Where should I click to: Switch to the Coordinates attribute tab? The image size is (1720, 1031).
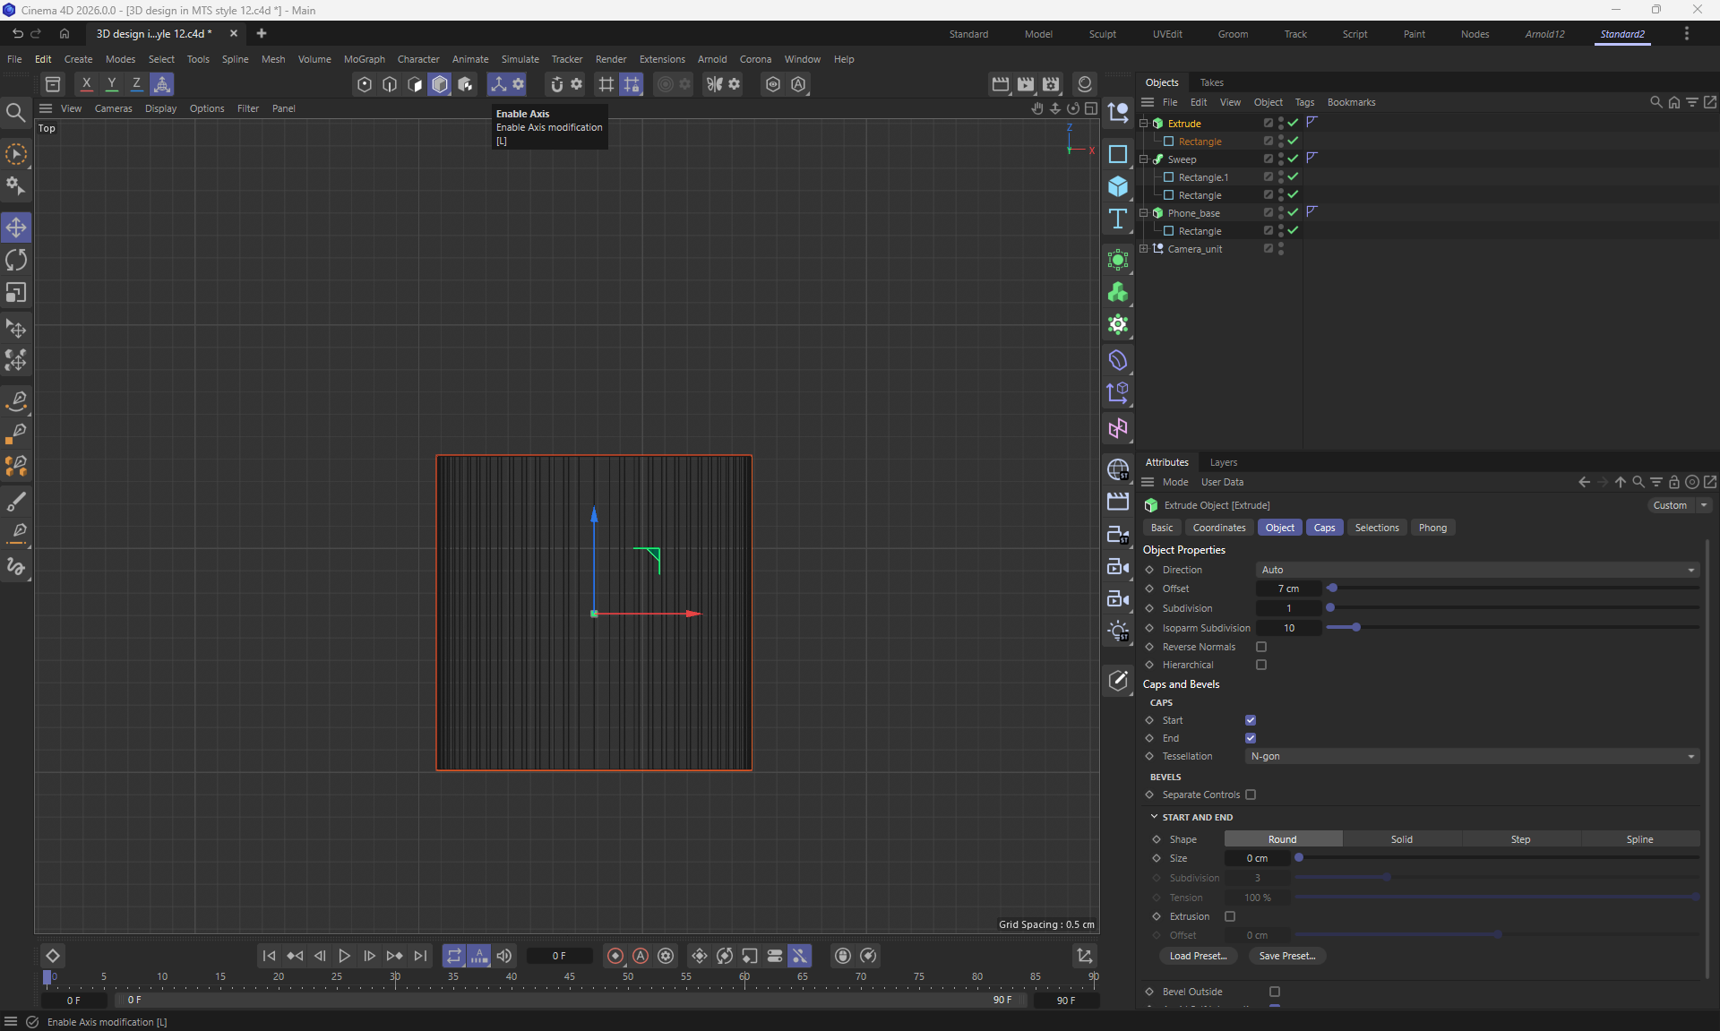click(1218, 528)
